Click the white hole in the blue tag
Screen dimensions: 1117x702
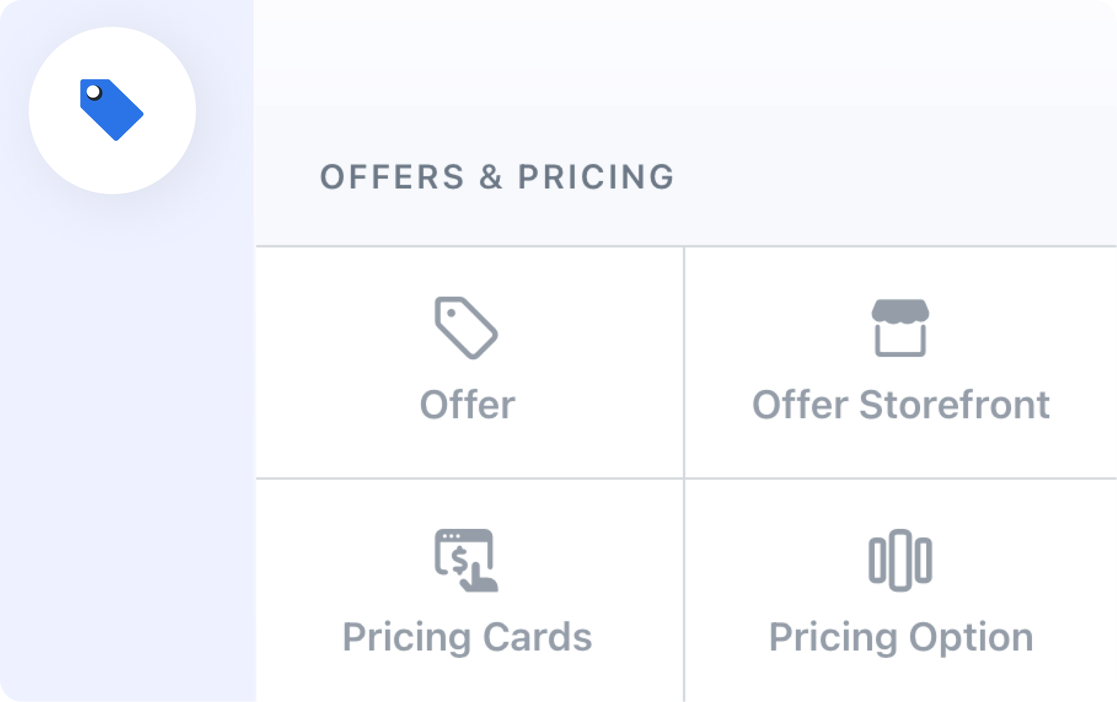(x=93, y=92)
